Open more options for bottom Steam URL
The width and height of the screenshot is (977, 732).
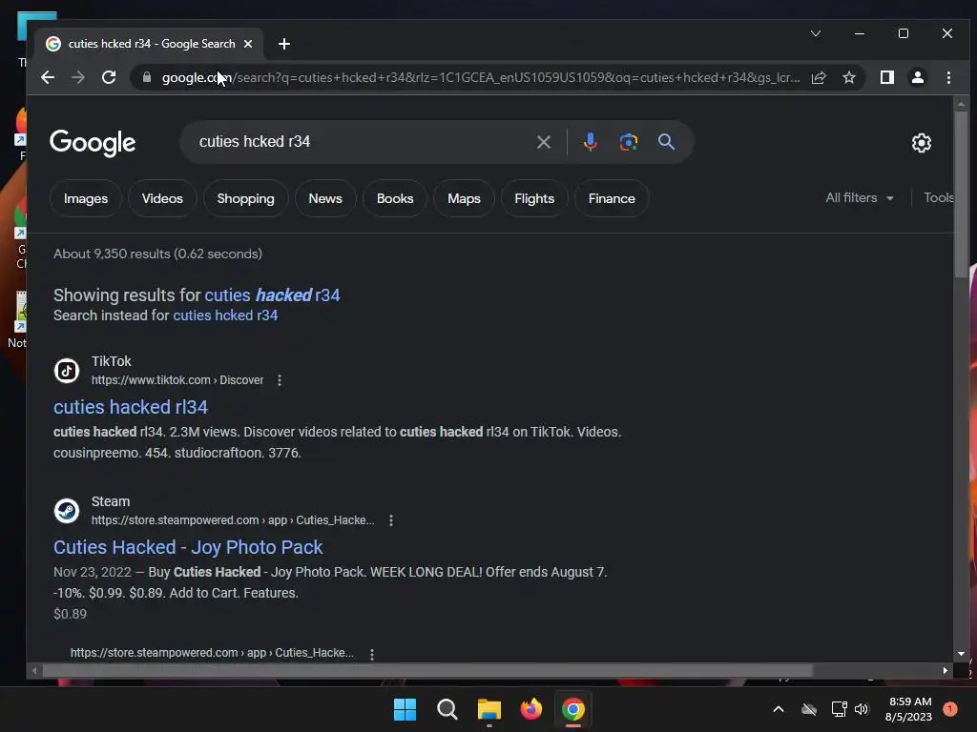(371, 654)
